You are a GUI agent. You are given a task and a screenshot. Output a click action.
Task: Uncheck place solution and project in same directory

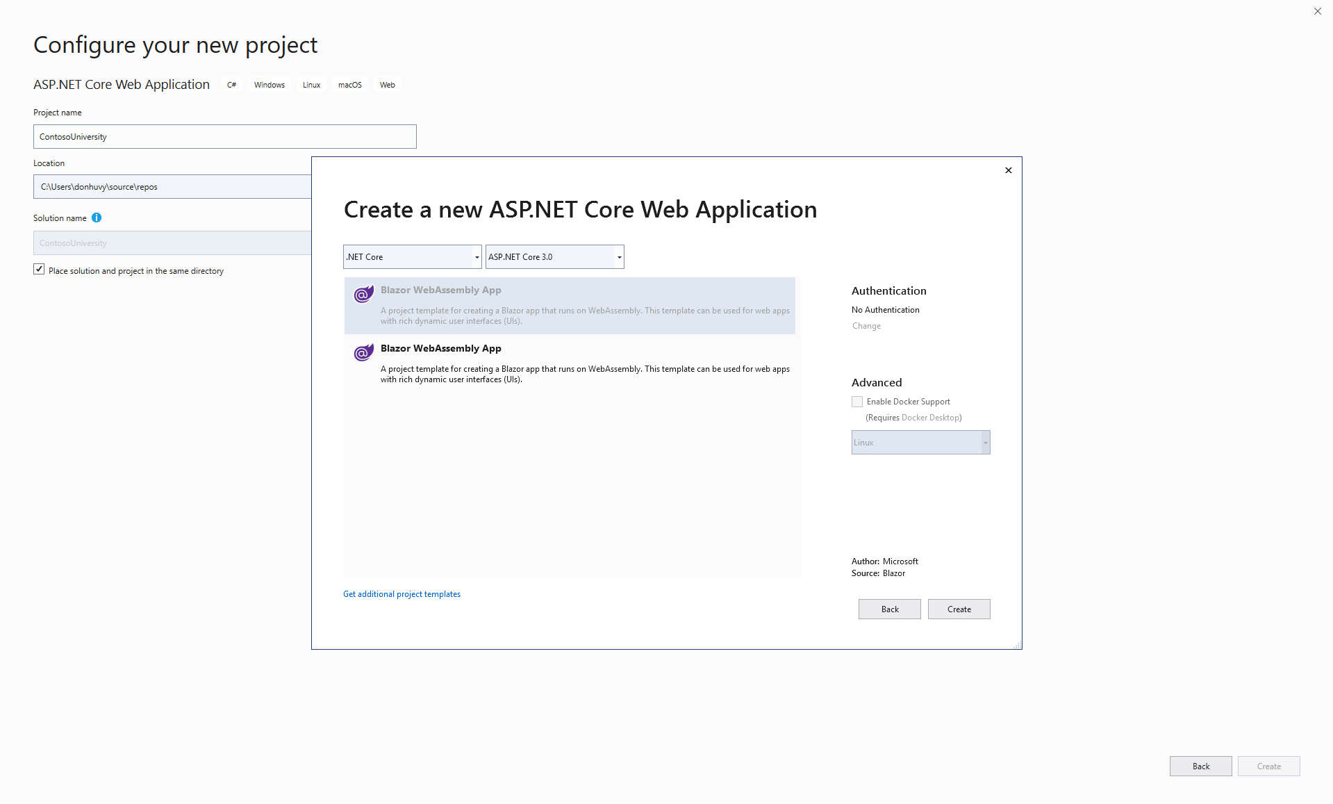pos(39,269)
